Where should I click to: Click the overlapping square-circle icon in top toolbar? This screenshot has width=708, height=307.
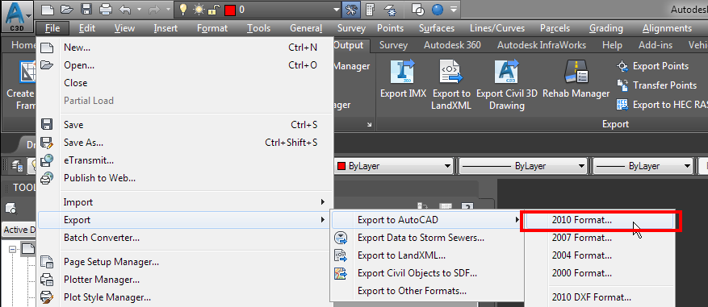click(x=418, y=10)
